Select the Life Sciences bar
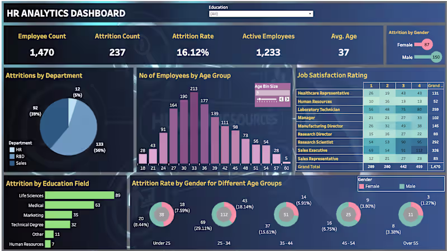Image resolution: width=447 pixels, height=251 pixels. click(79, 196)
